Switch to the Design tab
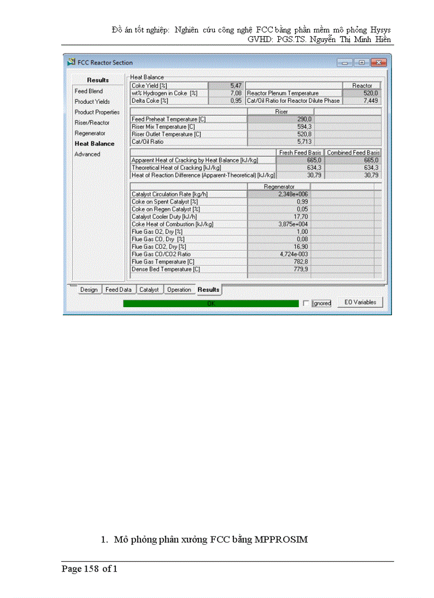The height and width of the screenshot is (598, 434). (89, 289)
